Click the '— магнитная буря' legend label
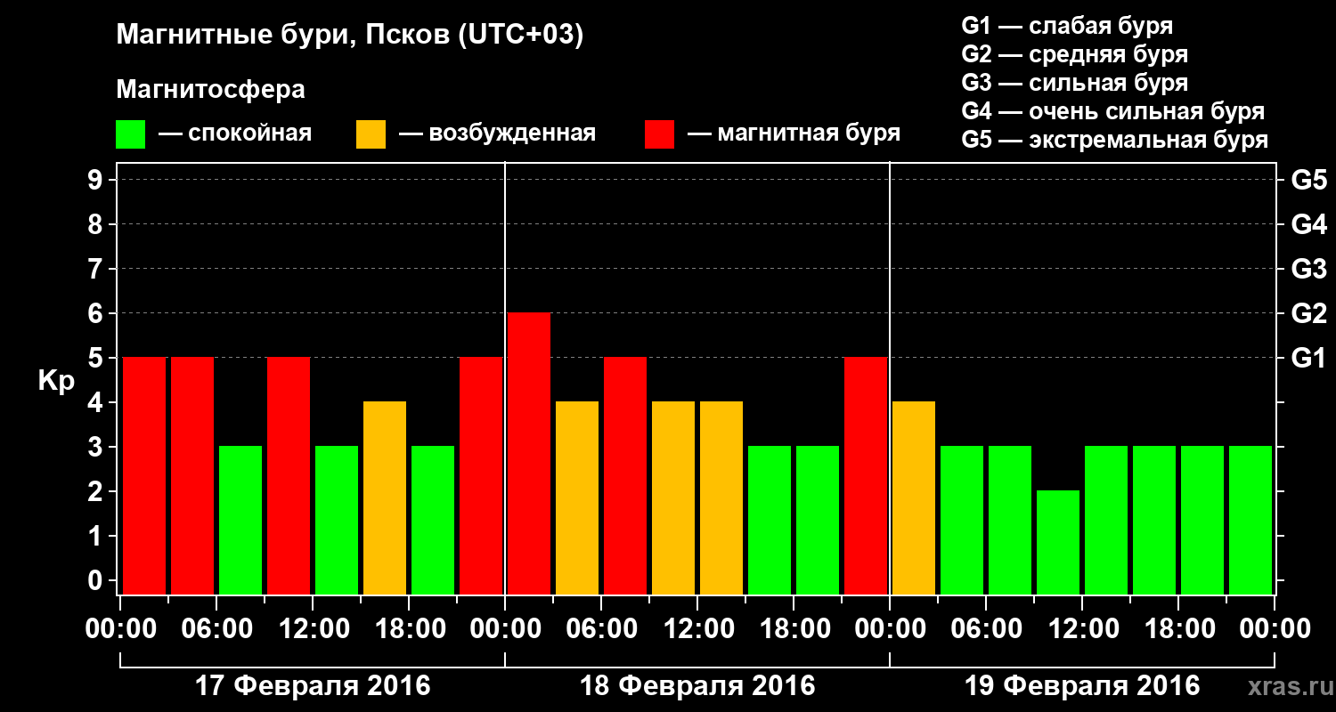 [x=794, y=133]
